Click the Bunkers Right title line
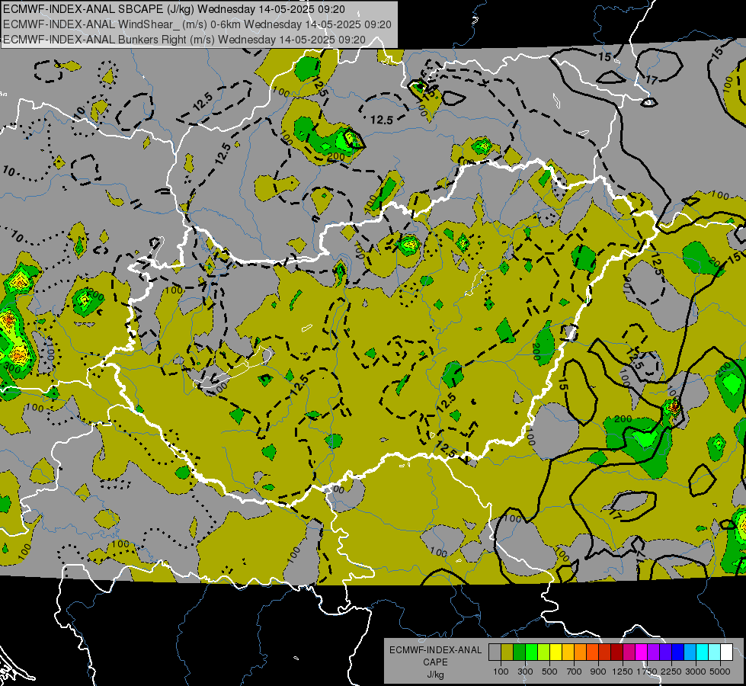The width and height of the screenshot is (746, 686). click(x=184, y=40)
